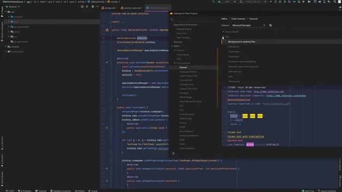This screenshot has height=192, width=342.
Task: Open the Layout Inspector status item
Action: pos(327,191)
